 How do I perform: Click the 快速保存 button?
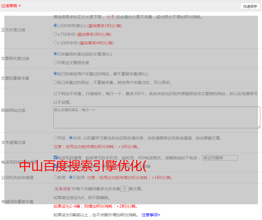click(250, 6)
